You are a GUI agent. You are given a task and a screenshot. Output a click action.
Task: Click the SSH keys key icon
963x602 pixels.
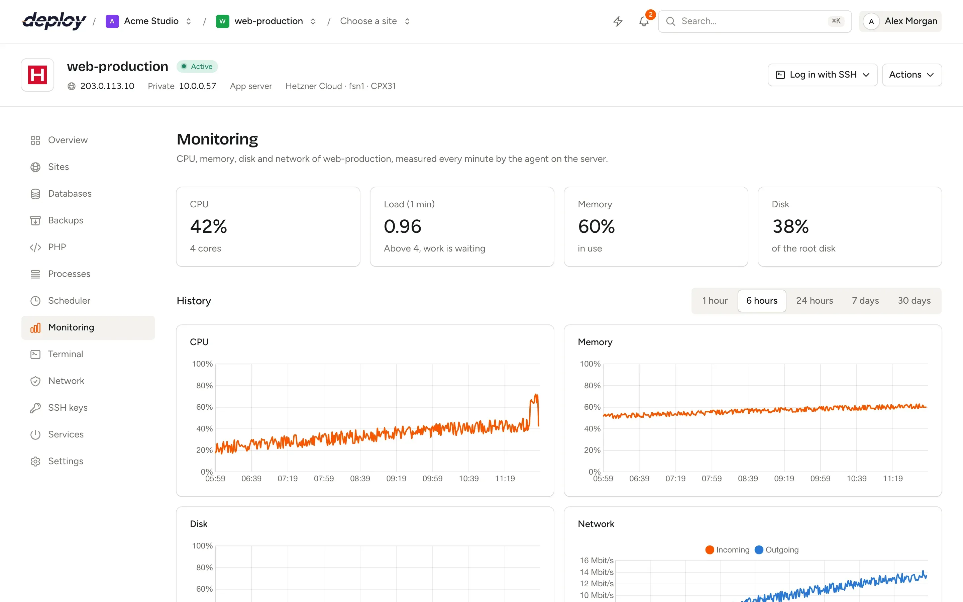pos(35,408)
